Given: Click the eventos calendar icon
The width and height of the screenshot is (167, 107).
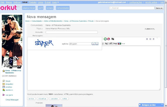Looking at the screenshot, I should [3, 87].
